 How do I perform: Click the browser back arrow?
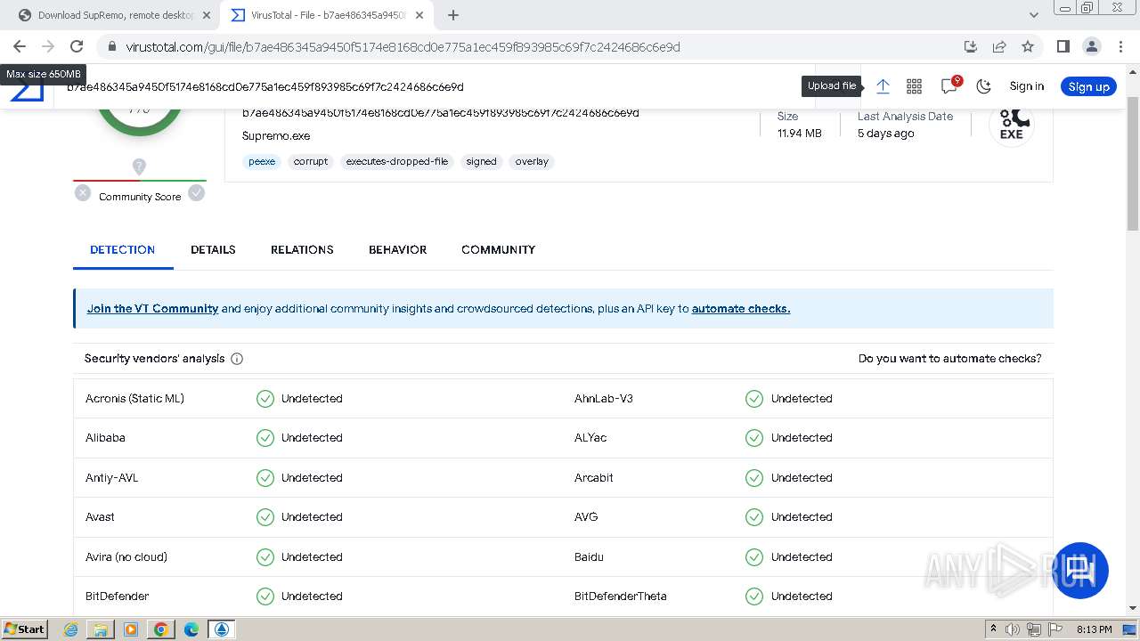coord(20,46)
